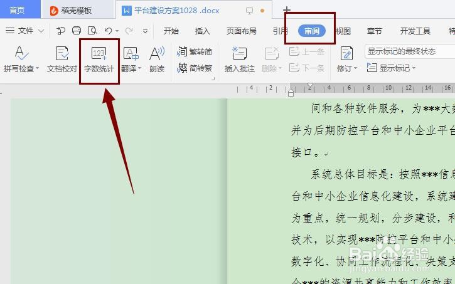Screen dimensions: 455x284
Task: Open the 引用 ribbon tab
Action: point(280,31)
